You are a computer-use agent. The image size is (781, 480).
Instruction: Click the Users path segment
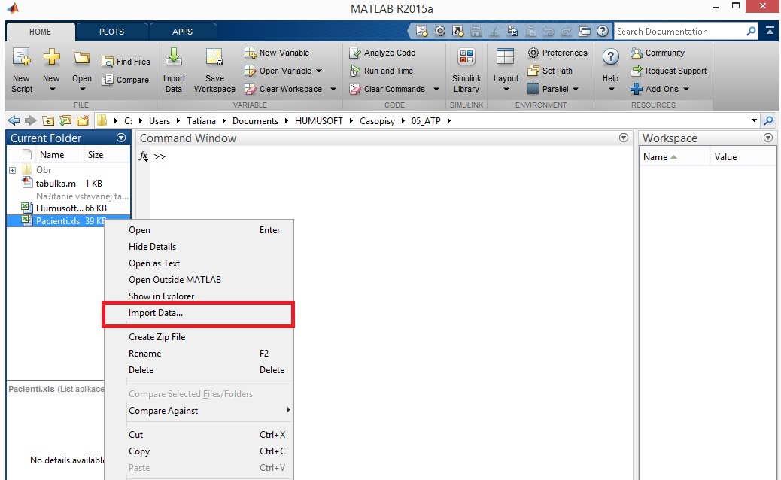tap(160, 121)
